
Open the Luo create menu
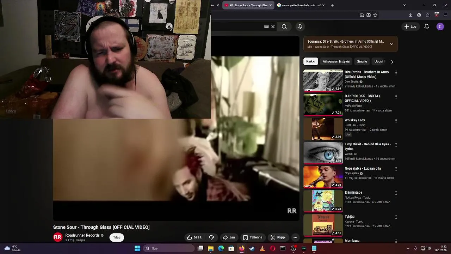(x=410, y=26)
